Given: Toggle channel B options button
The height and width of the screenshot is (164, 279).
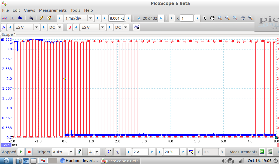Looking at the screenshot, I should pos(70,27).
